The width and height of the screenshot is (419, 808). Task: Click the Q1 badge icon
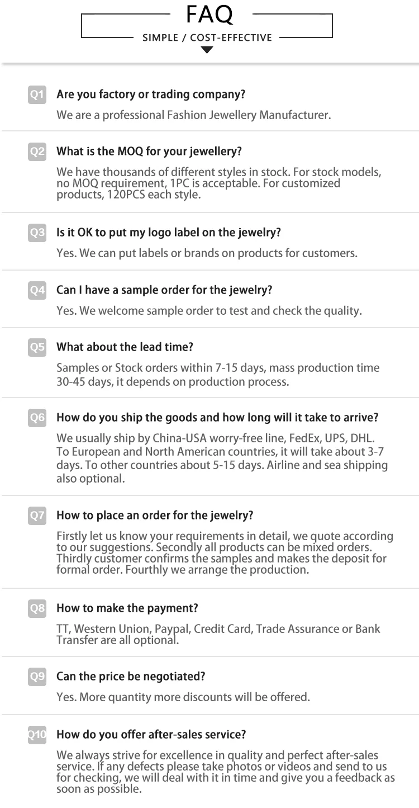point(37,94)
